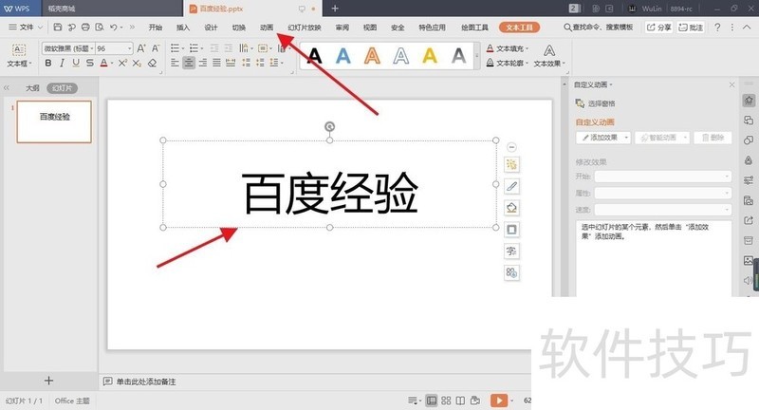Click the picture icon in right sidebar
759x410 pixels.
click(x=749, y=260)
